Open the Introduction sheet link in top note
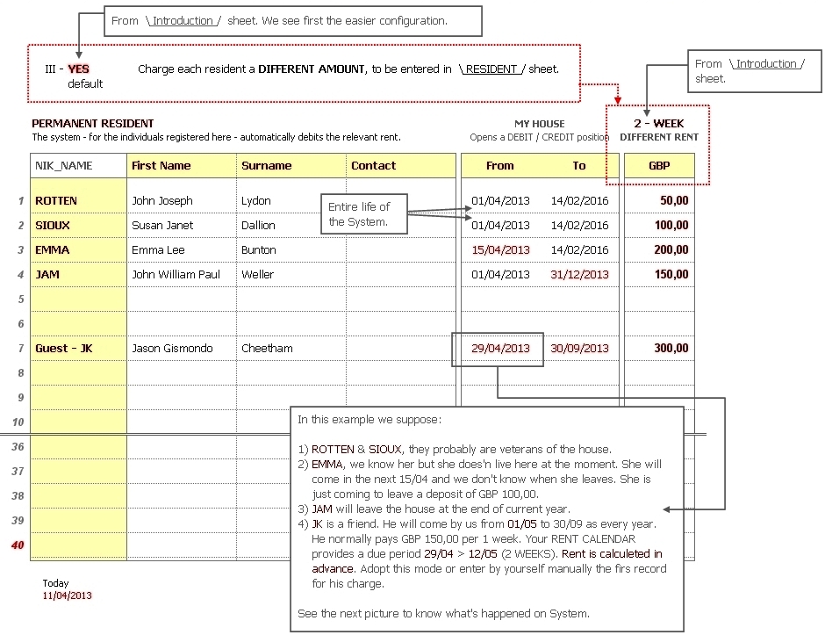This screenshot has height=635, width=825. coord(183,21)
